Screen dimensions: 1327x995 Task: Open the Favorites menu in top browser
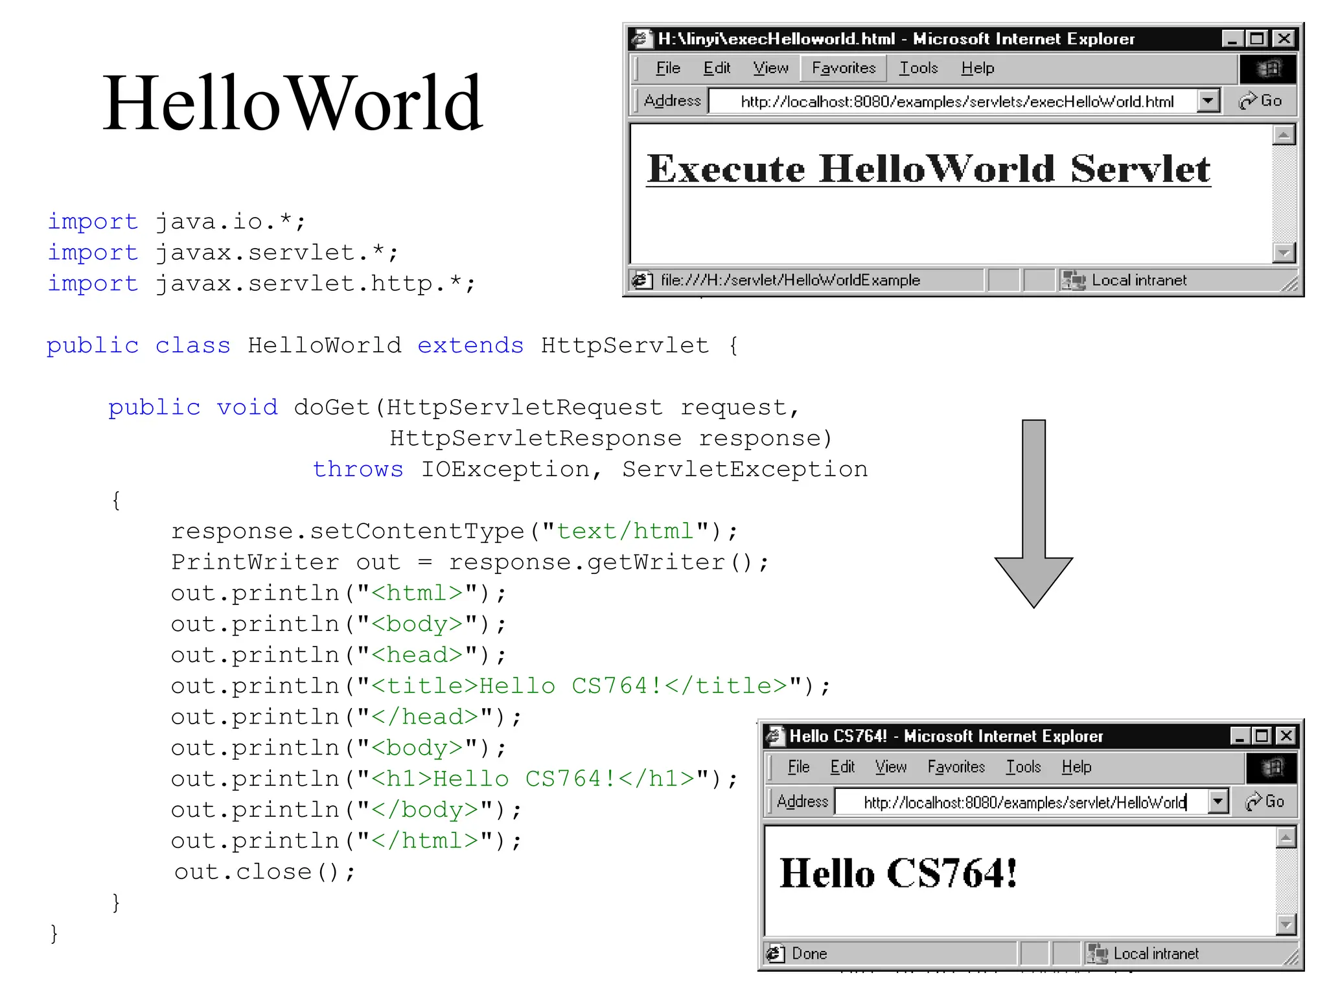click(x=843, y=68)
